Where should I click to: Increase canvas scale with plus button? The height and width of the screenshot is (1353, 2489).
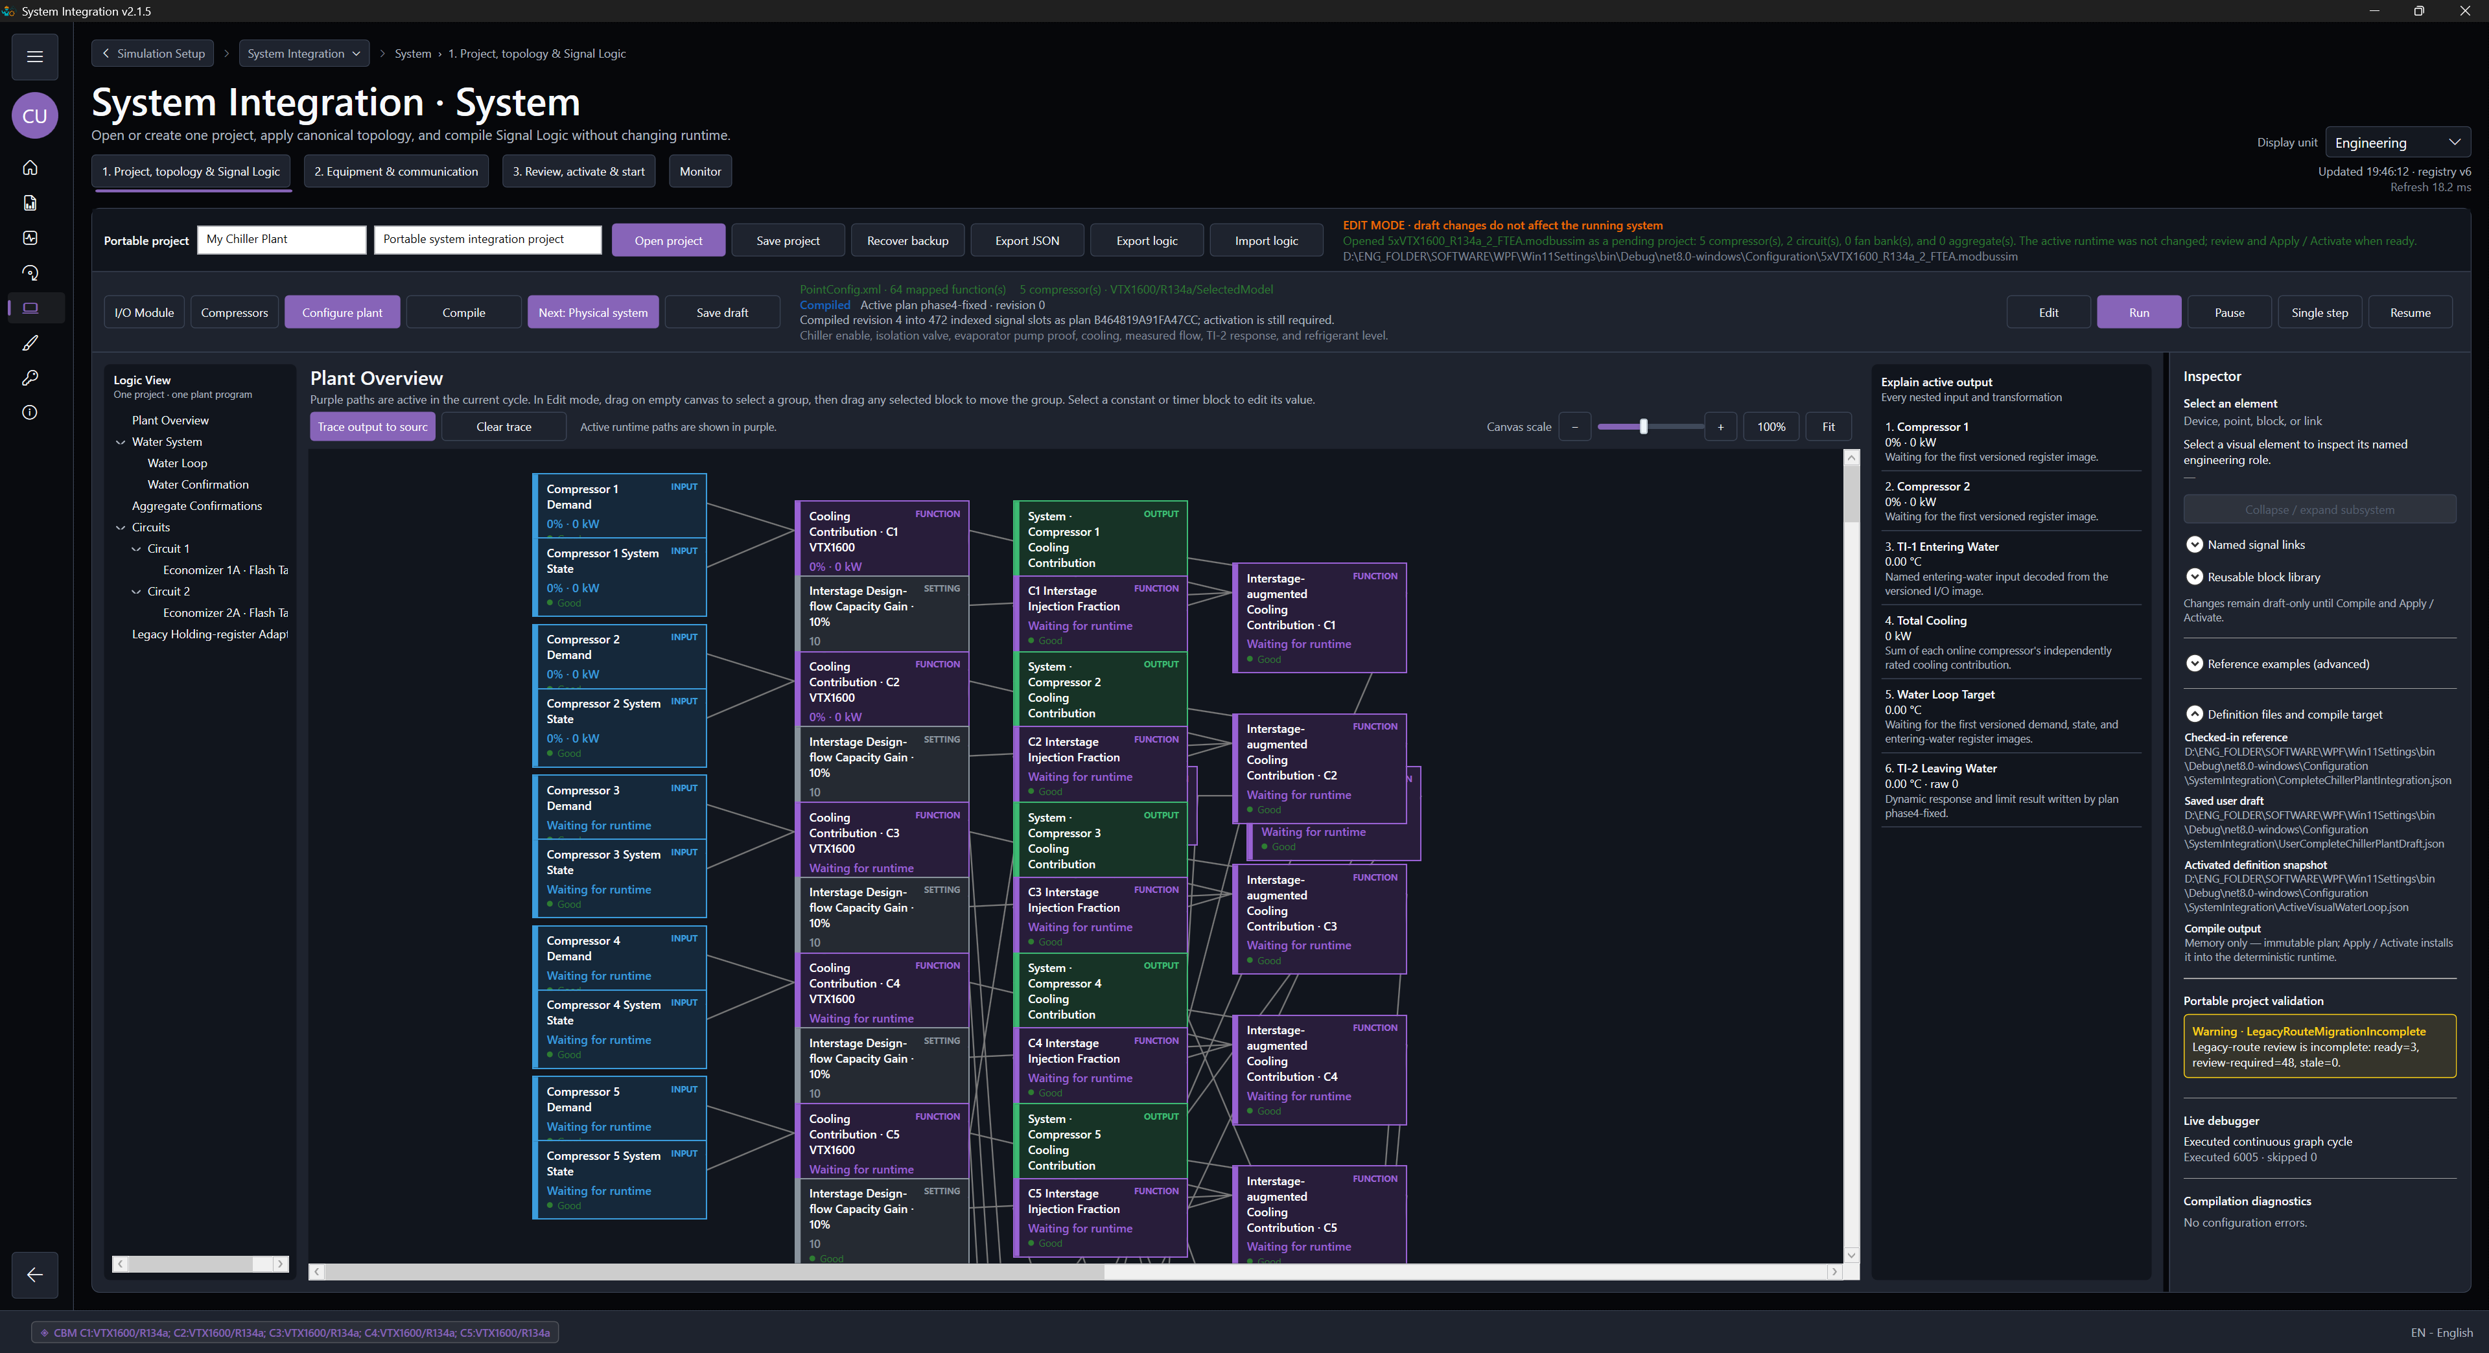tap(1721, 427)
